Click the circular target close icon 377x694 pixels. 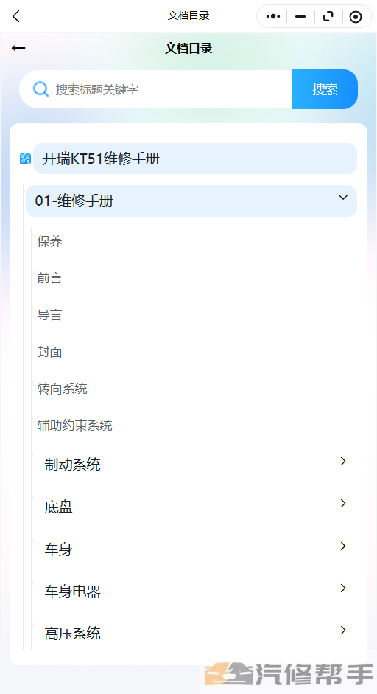[x=356, y=17]
